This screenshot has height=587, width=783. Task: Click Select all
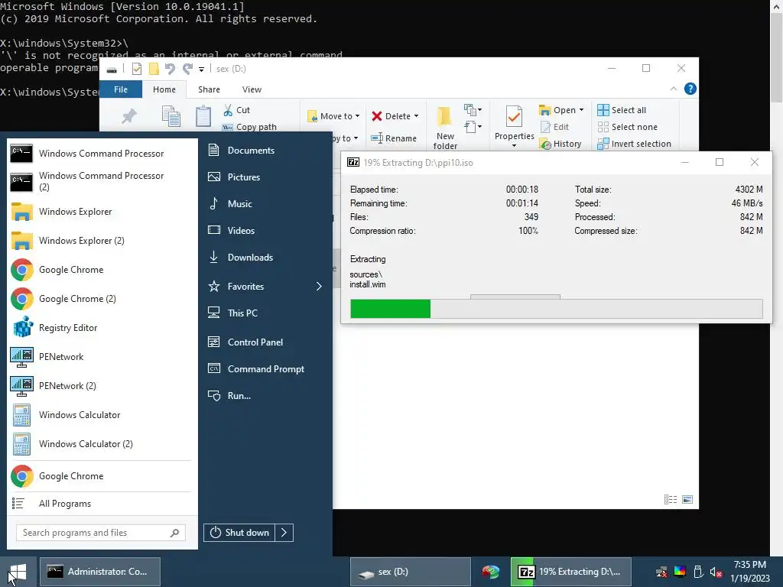pos(622,110)
